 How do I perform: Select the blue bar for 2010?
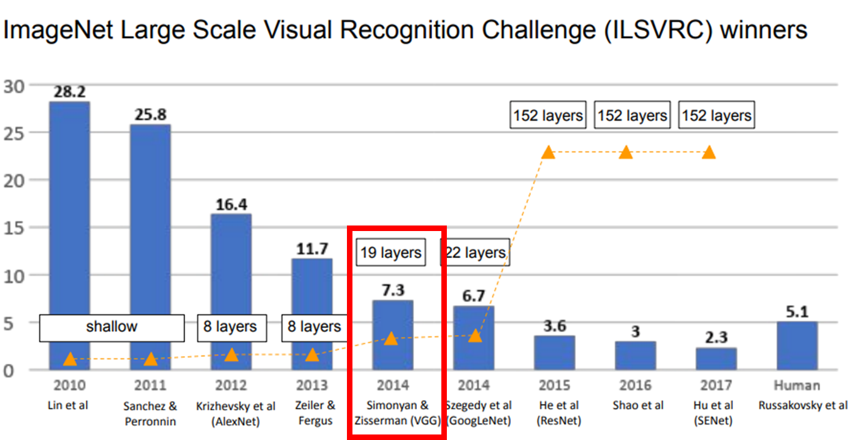point(69,235)
